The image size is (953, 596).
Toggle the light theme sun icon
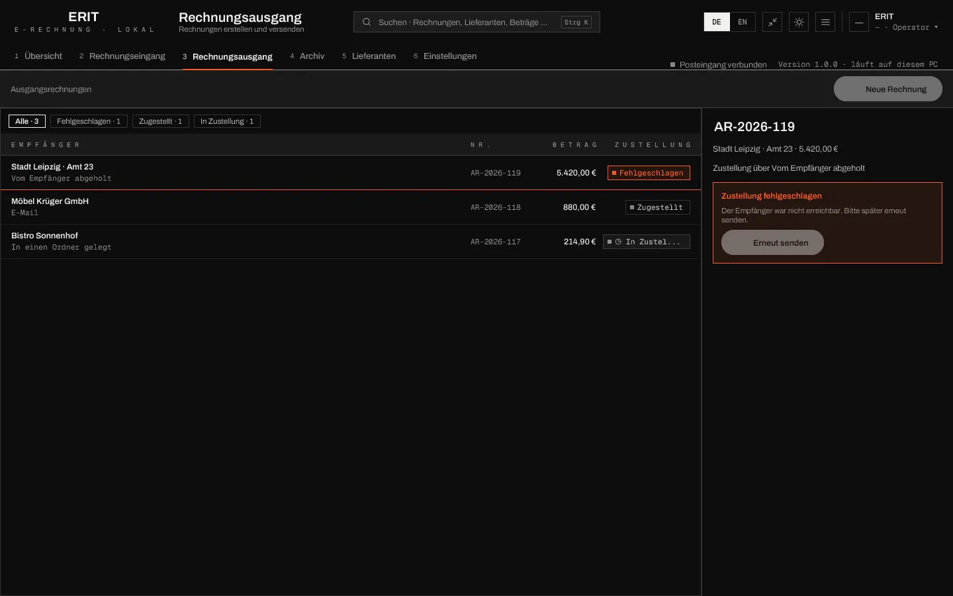[799, 22]
